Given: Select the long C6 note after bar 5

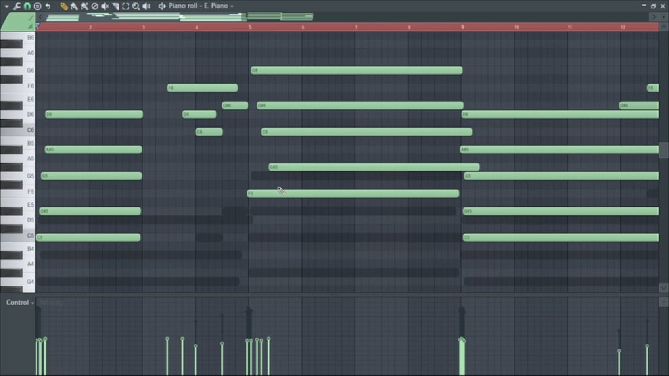Looking at the screenshot, I should click(x=367, y=131).
